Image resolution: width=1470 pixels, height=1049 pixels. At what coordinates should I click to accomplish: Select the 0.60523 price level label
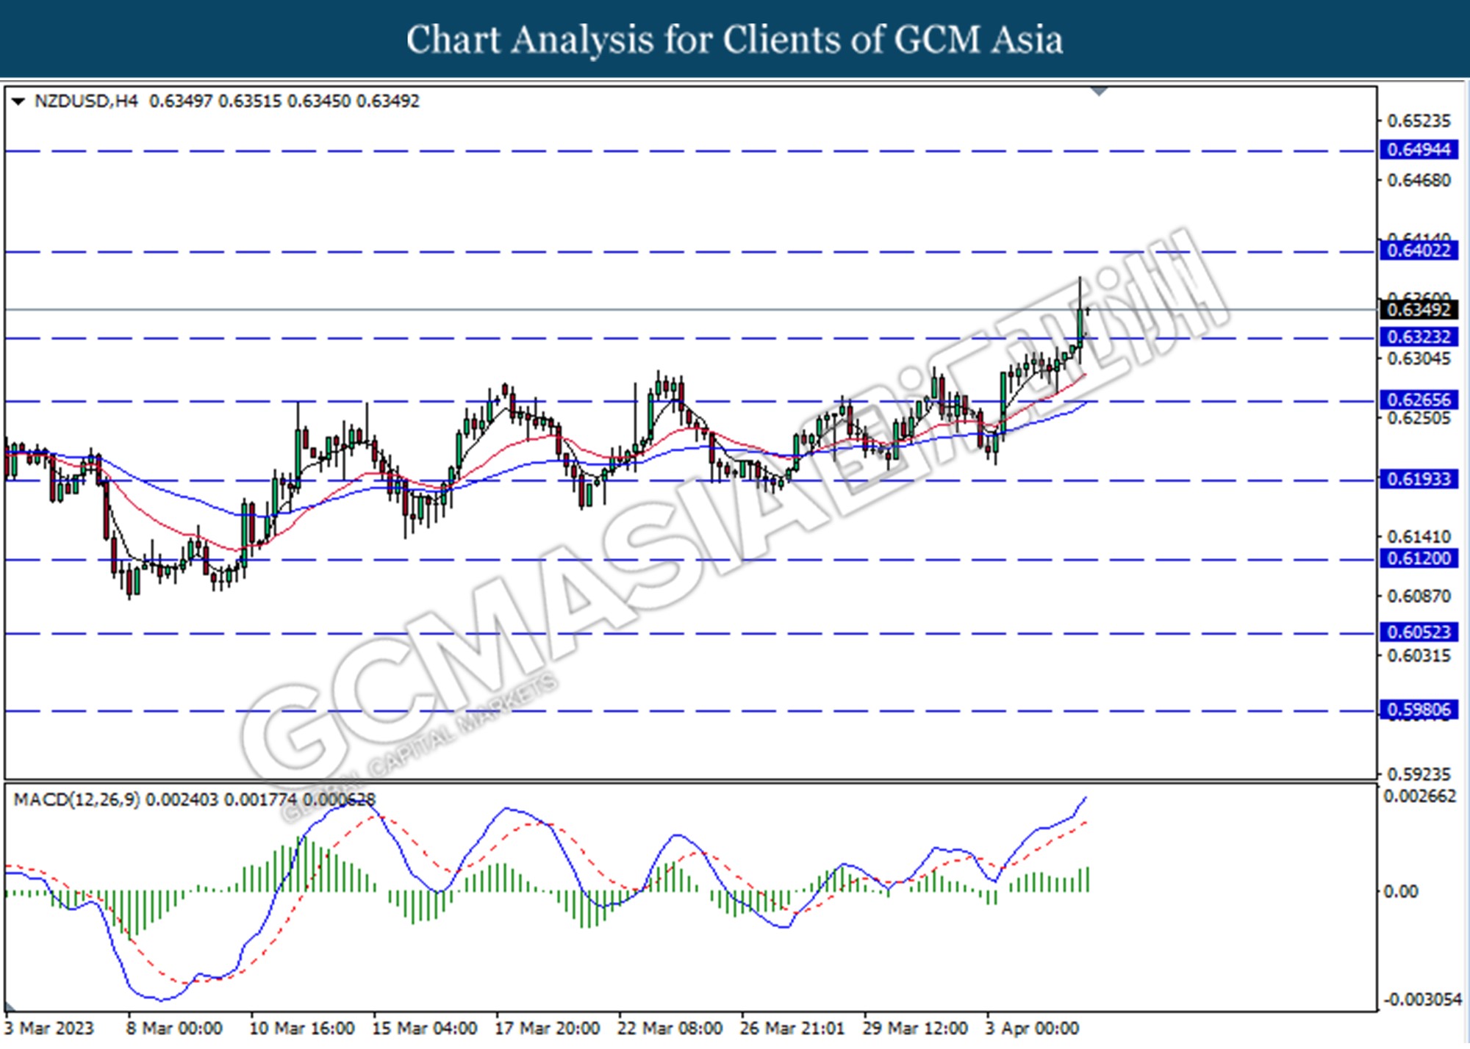tap(1419, 632)
